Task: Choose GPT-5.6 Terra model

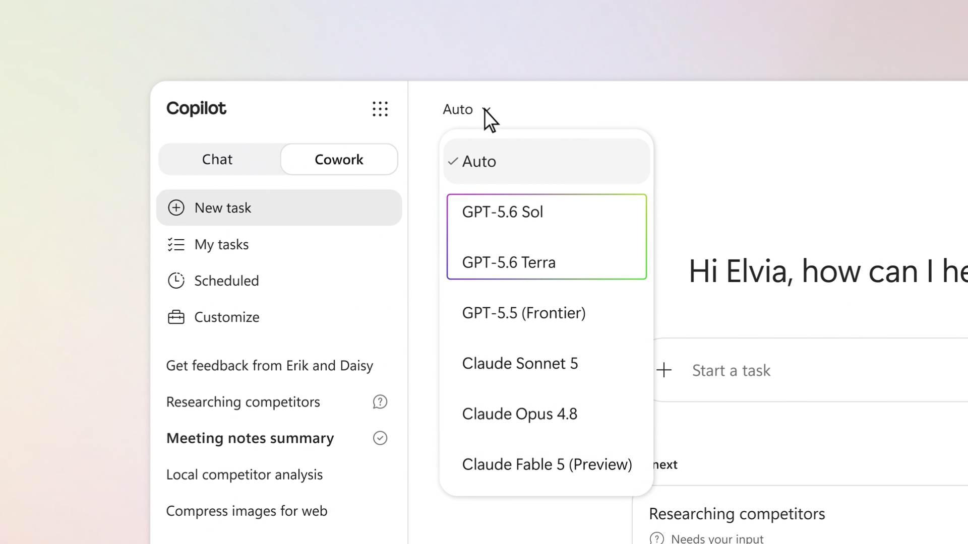Action: [547, 262]
